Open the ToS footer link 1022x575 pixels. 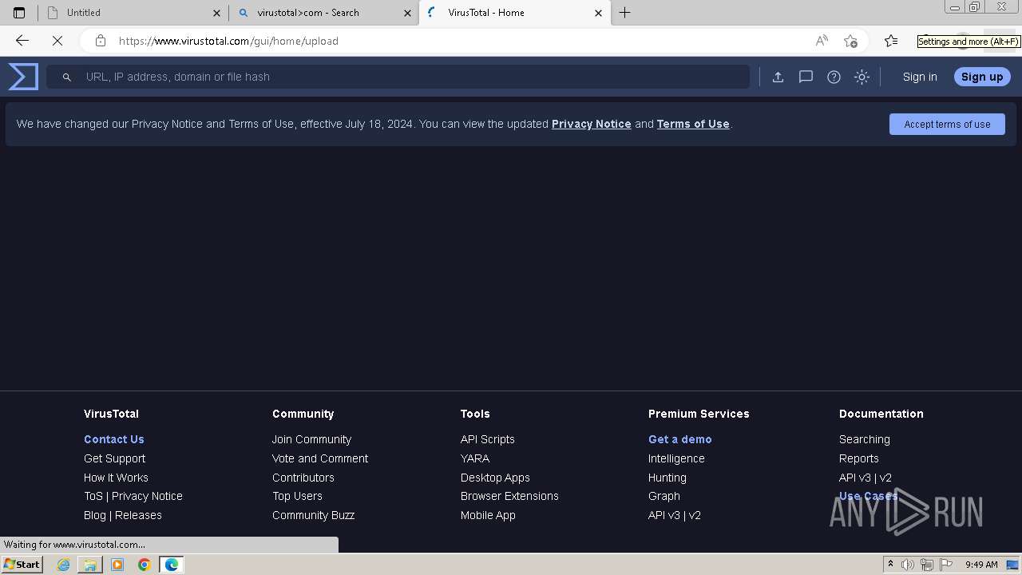click(93, 496)
